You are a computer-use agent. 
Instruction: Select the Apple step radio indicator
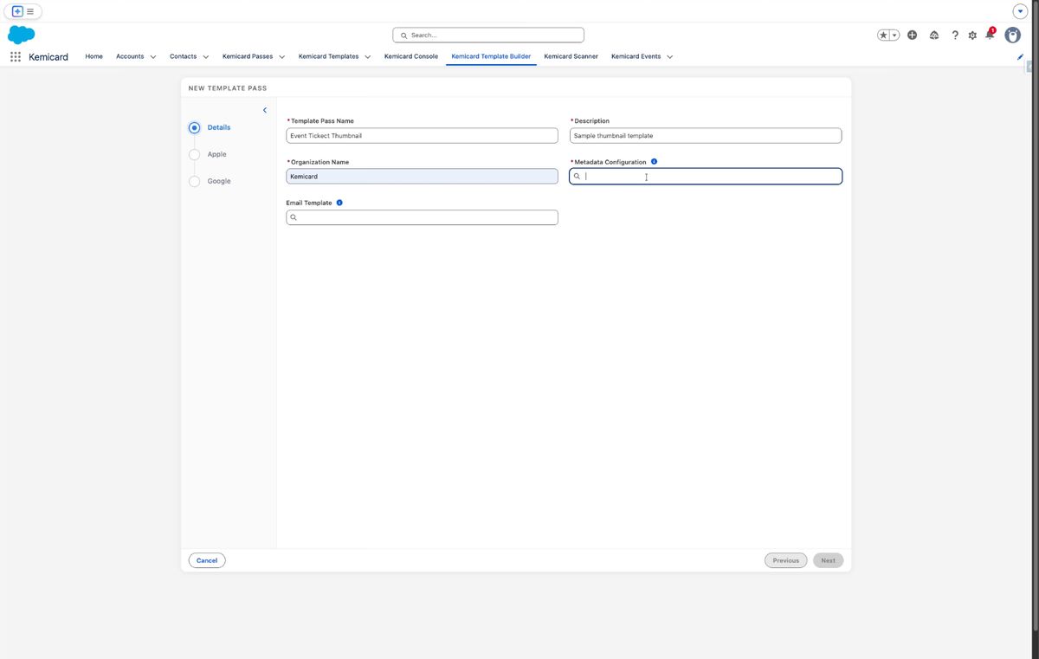pos(194,154)
